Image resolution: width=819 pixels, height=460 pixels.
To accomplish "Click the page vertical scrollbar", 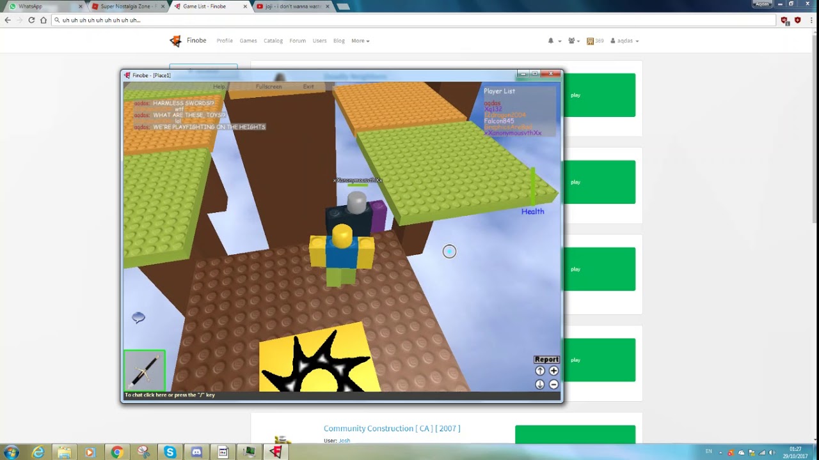I will [815, 128].
